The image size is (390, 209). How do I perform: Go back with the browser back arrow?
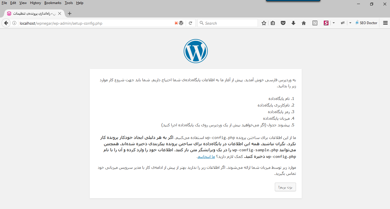[6, 23]
